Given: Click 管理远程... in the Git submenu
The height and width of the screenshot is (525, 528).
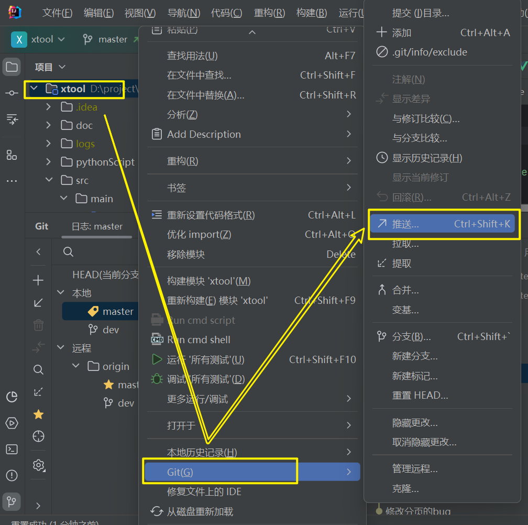Looking at the screenshot, I should tap(415, 469).
